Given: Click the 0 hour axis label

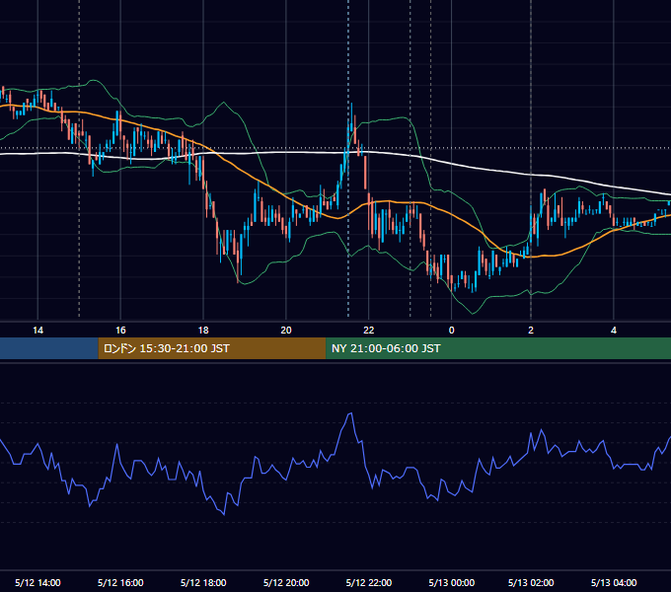Looking at the screenshot, I should click(x=451, y=331).
